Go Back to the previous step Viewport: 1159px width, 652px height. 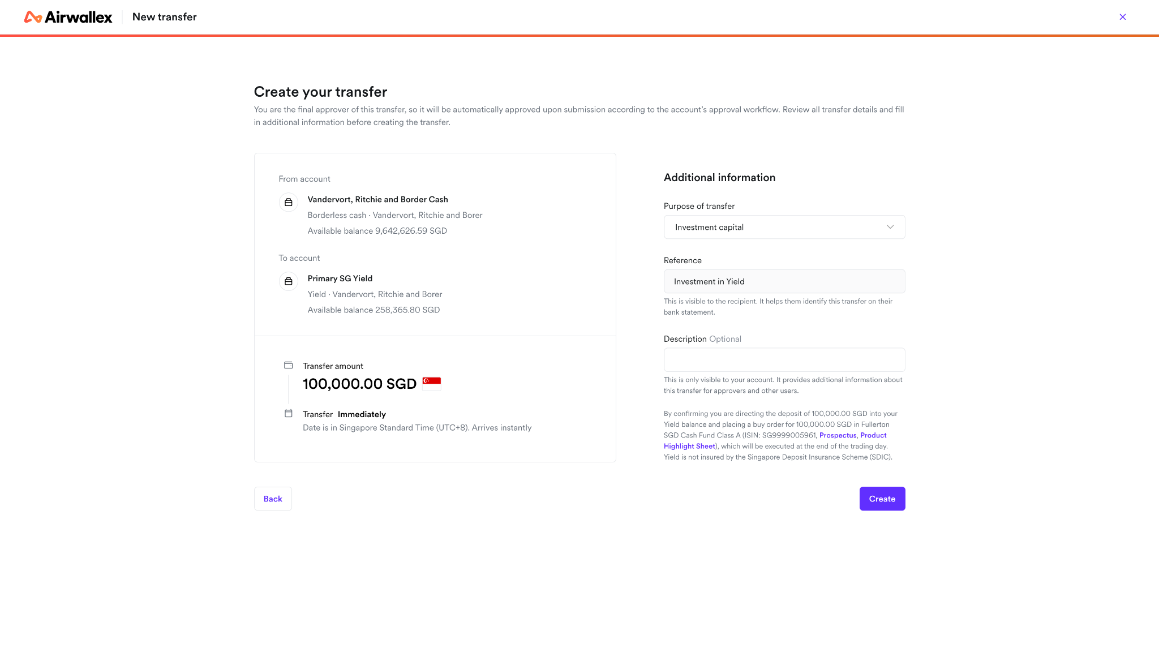coord(273,499)
